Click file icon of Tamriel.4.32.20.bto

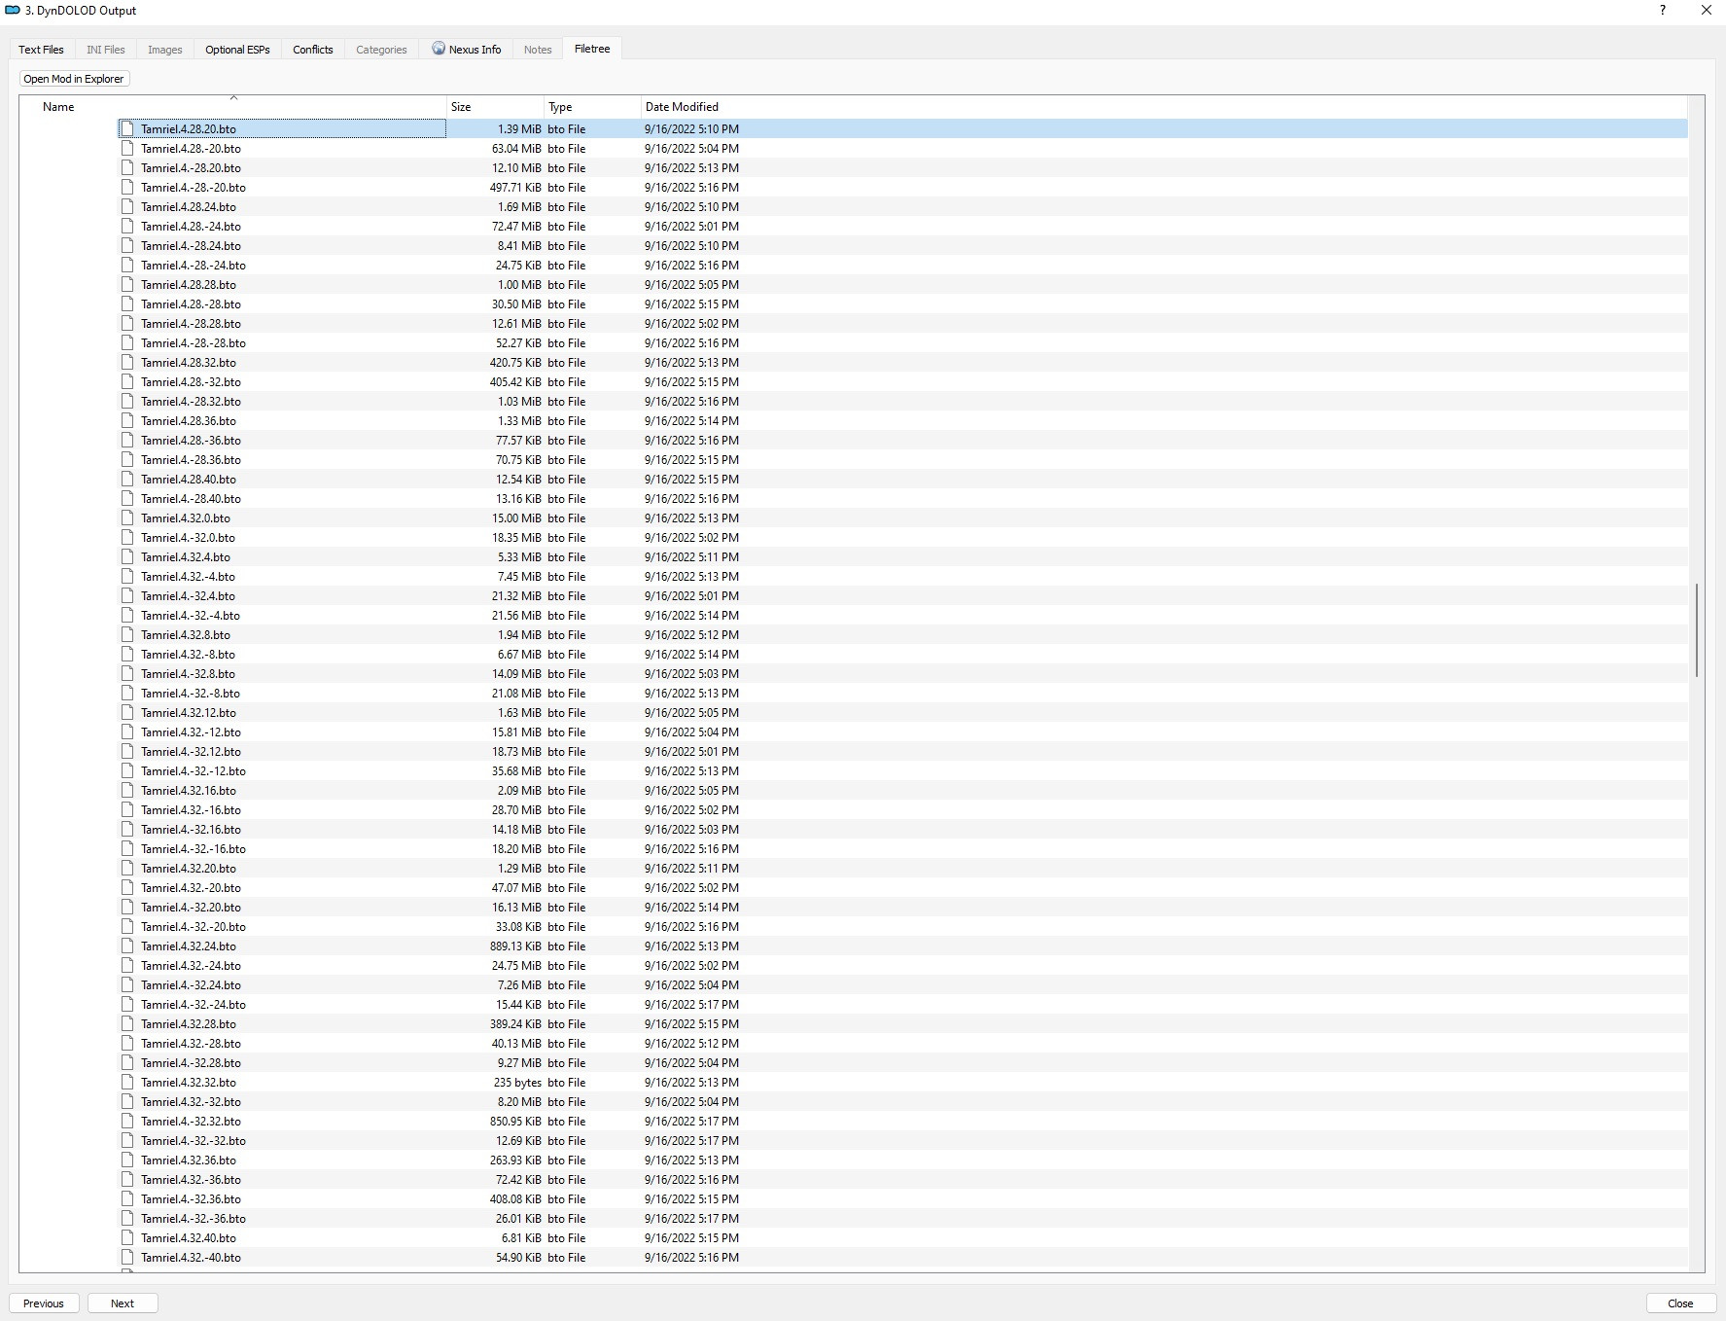tap(127, 868)
